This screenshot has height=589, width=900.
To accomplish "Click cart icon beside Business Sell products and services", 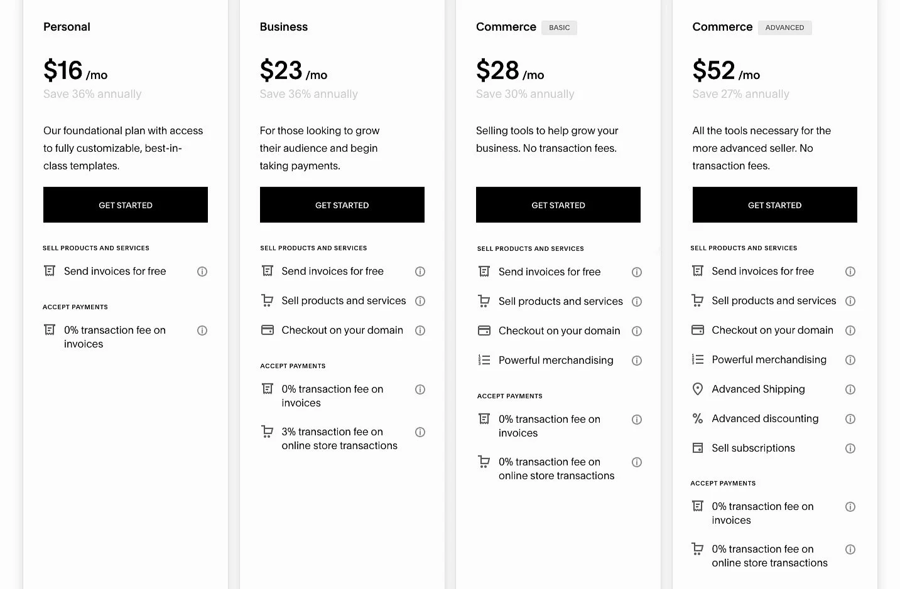I will (268, 300).
